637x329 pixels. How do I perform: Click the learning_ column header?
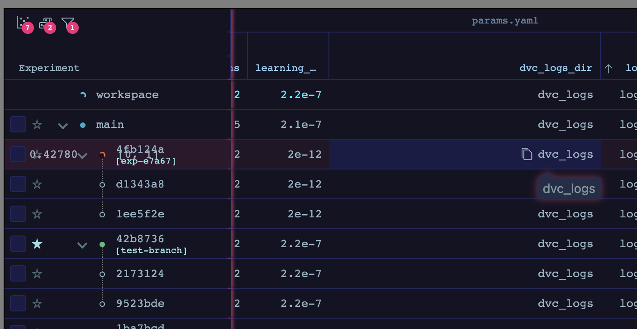click(286, 68)
